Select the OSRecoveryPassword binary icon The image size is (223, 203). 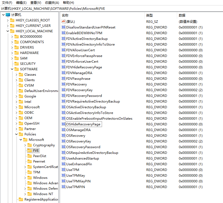63,147
